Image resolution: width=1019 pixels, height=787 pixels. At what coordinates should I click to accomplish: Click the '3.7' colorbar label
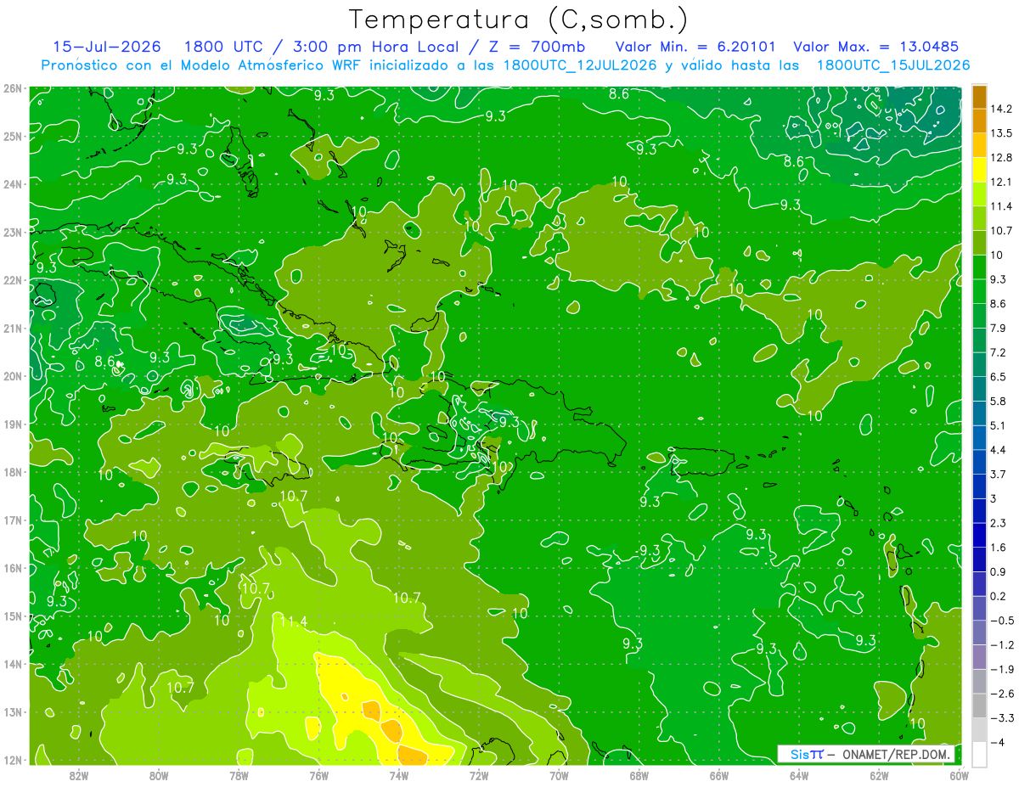pos(998,474)
